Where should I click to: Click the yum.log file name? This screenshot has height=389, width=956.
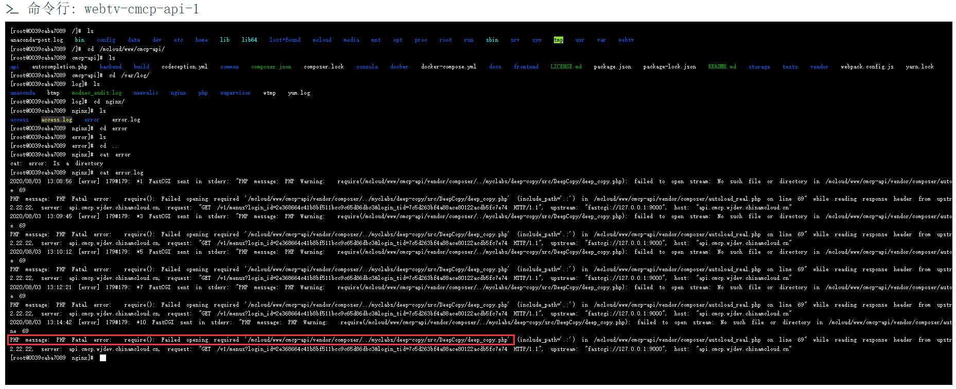point(299,93)
